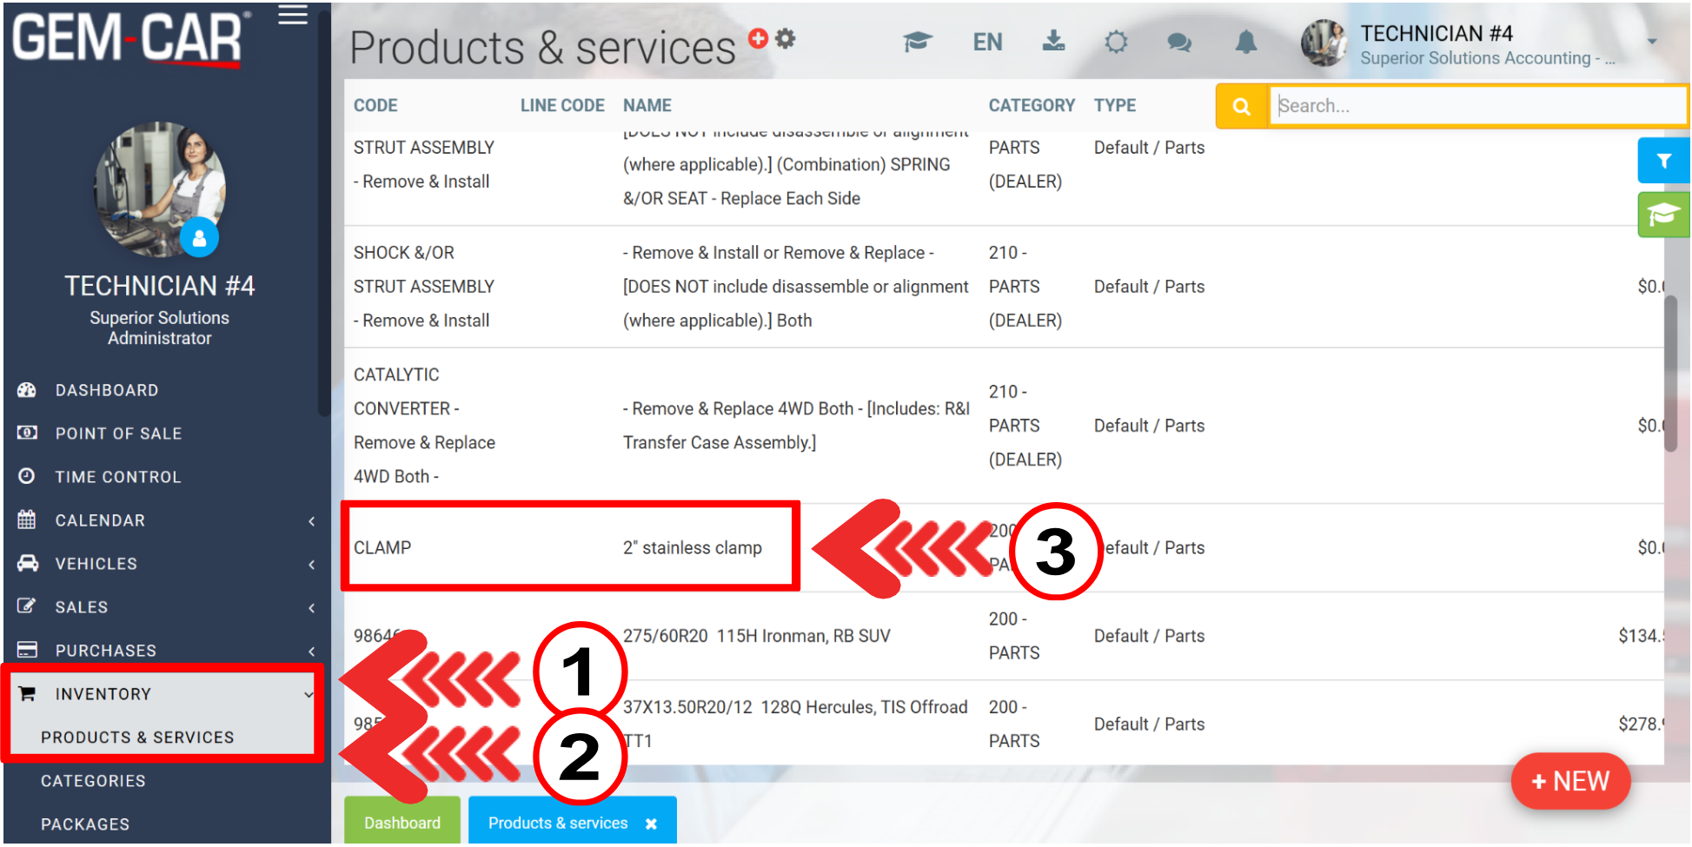Open the chat messages icon
Image resolution: width=1692 pixels, height=847 pixels.
click(x=1178, y=42)
